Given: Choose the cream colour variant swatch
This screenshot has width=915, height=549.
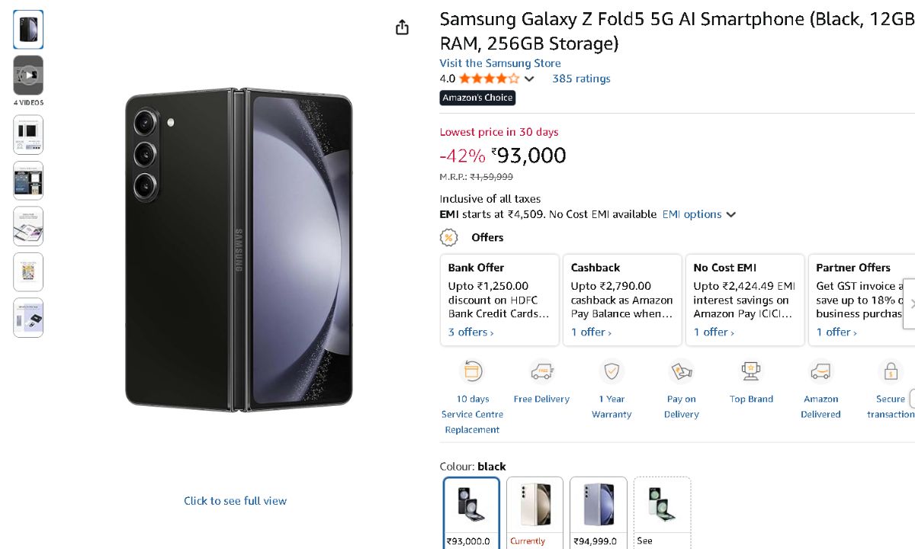Looking at the screenshot, I should 535,505.
